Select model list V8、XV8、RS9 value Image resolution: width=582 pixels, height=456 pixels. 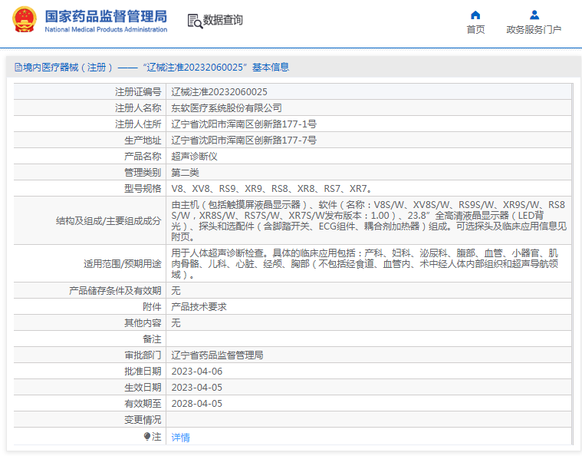(271, 188)
